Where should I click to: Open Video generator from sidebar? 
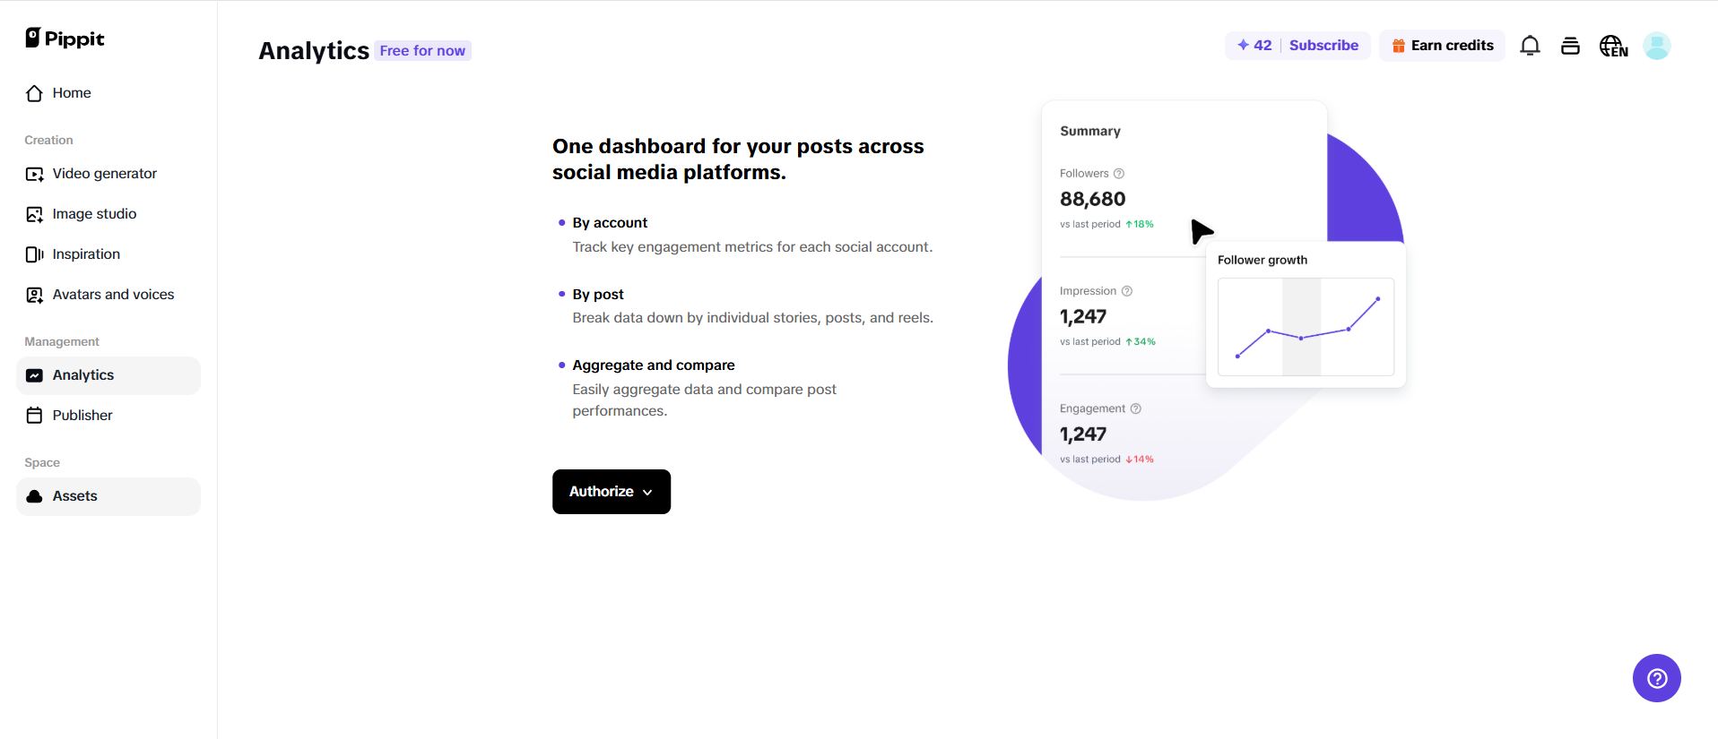[104, 174]
